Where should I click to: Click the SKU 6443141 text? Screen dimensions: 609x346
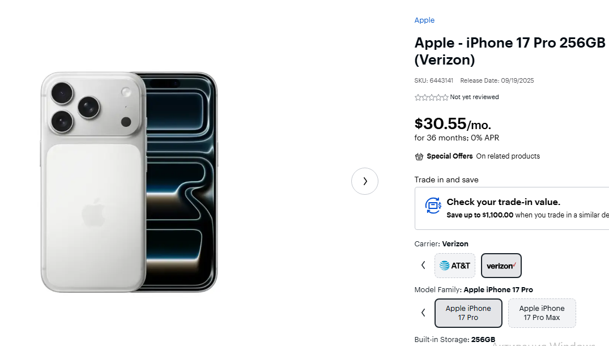(433, 80)
